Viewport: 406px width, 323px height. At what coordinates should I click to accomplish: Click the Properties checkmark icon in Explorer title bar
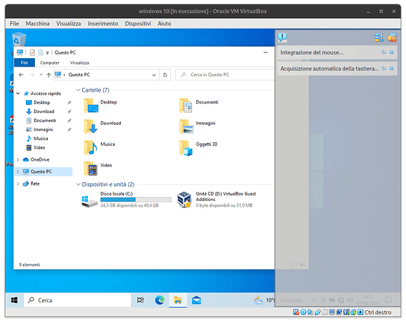pos(32,52)
